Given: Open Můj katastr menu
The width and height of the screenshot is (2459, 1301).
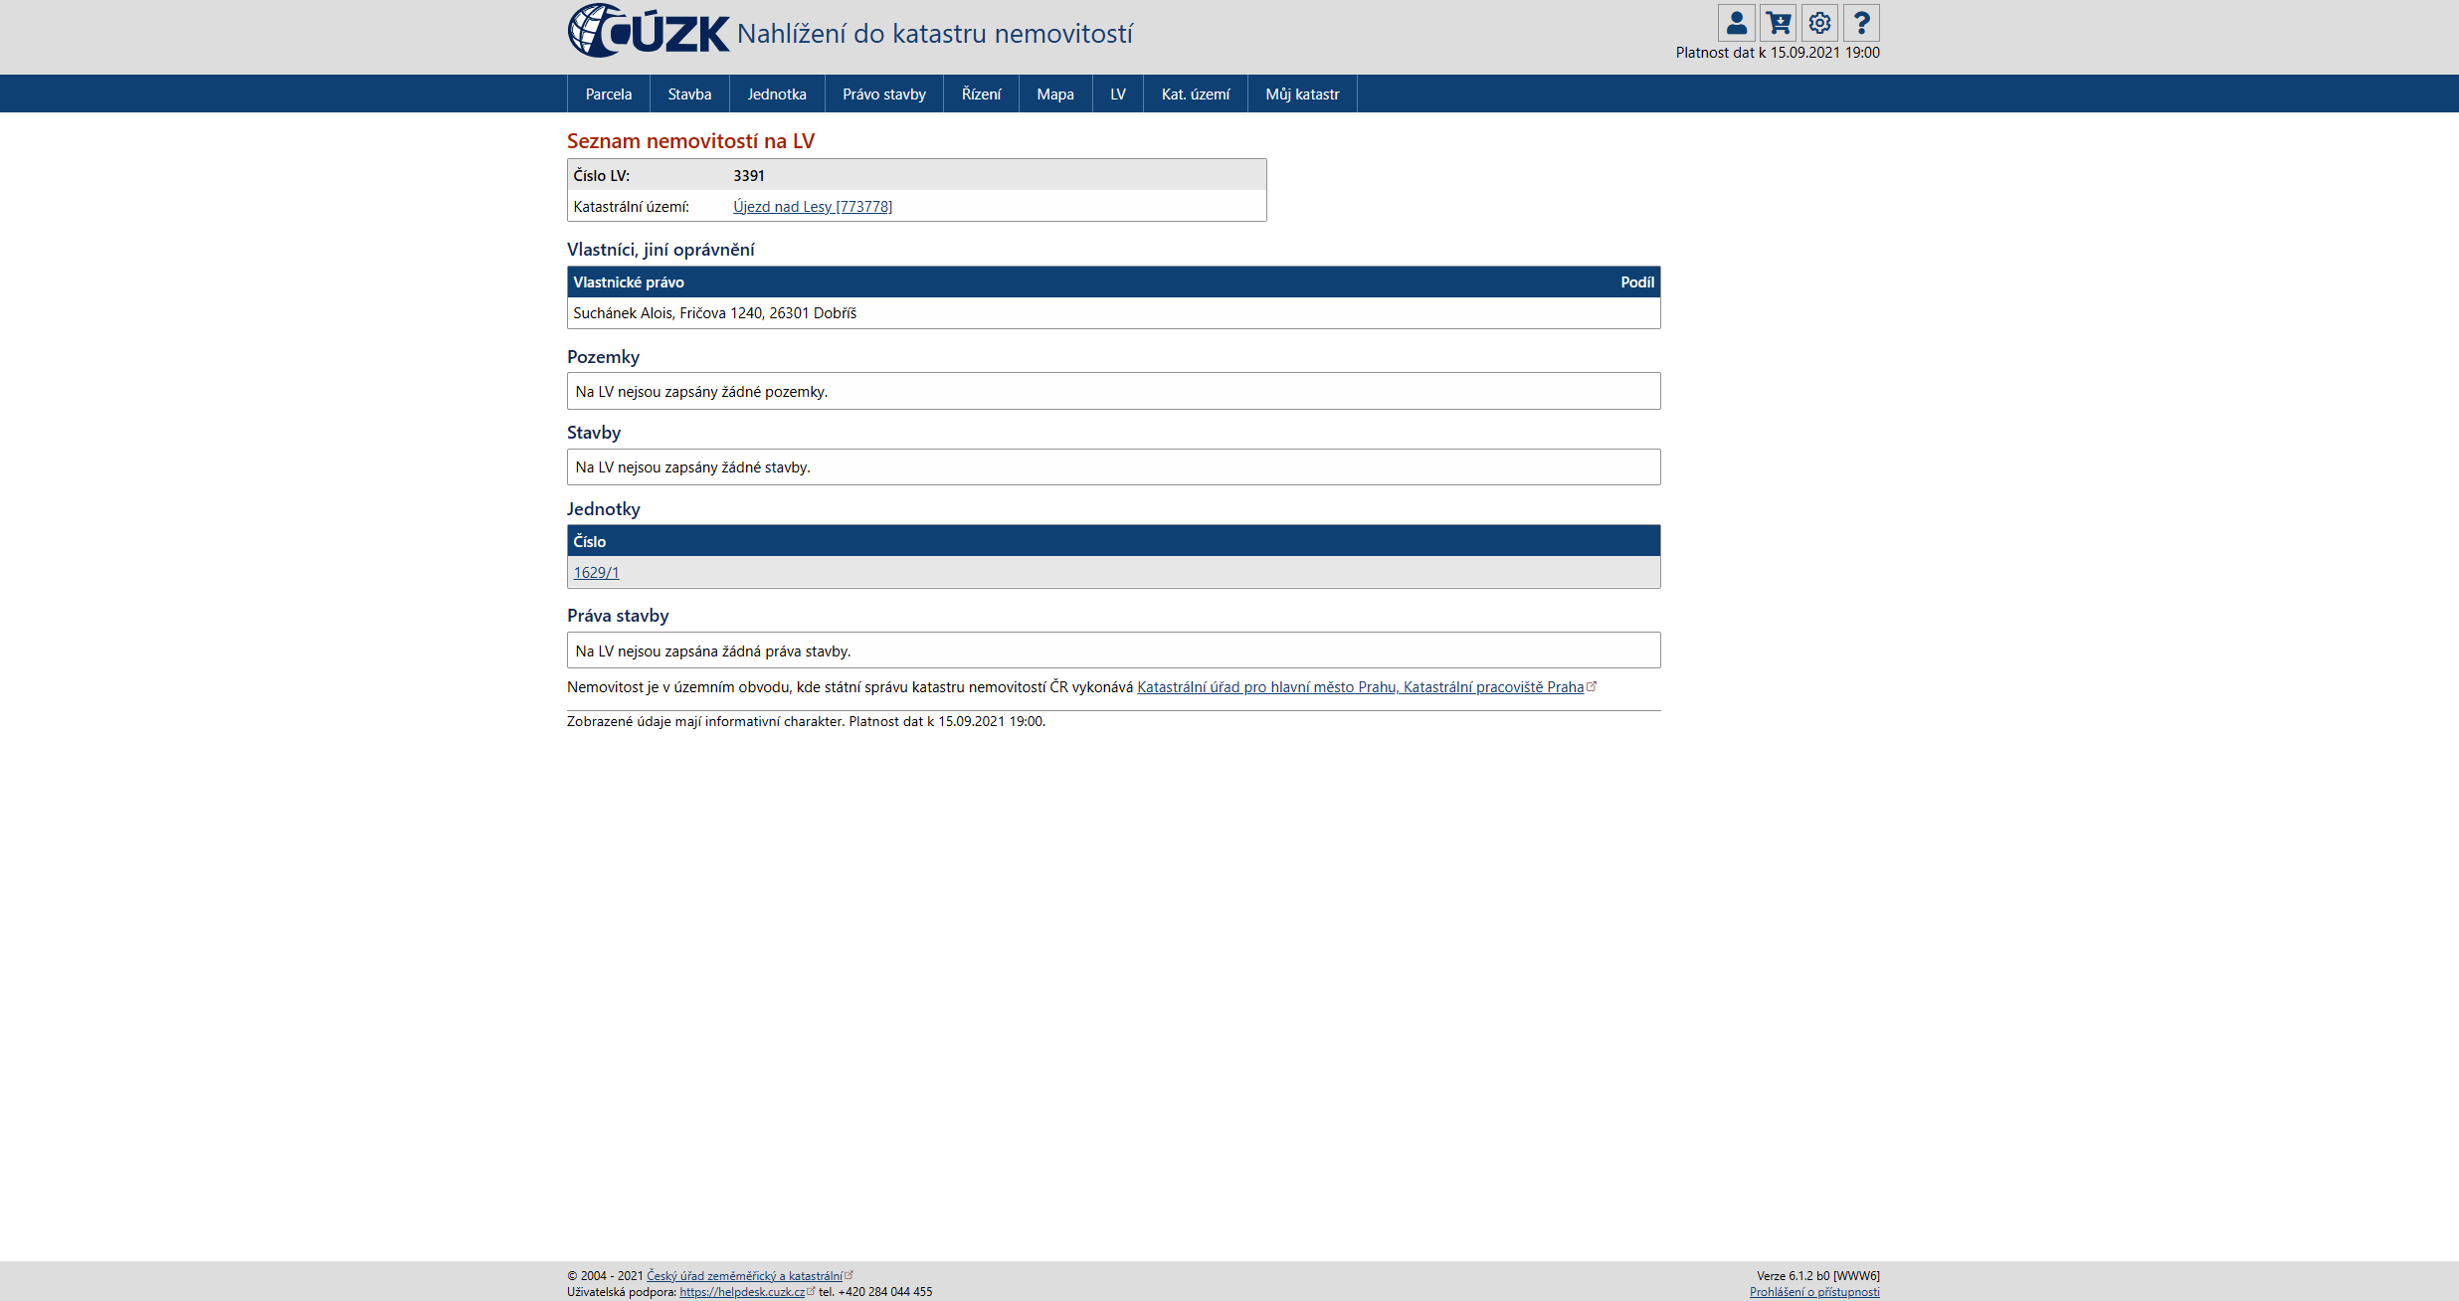Looking at the screenshot, I should click(x=1302, y=94).
